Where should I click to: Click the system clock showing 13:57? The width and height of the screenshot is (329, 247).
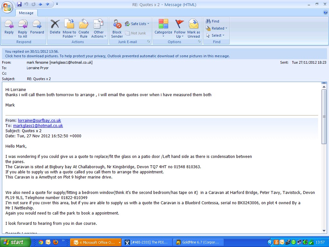point(320,242)
